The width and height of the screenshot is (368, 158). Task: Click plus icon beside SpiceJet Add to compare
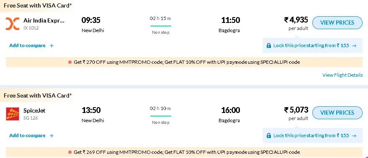51,135
